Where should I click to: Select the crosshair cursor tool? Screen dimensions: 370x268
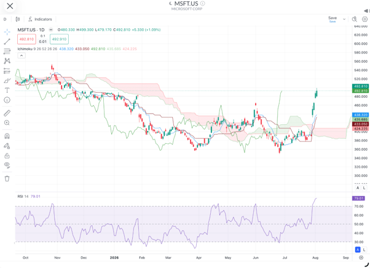tap(7, 32)
